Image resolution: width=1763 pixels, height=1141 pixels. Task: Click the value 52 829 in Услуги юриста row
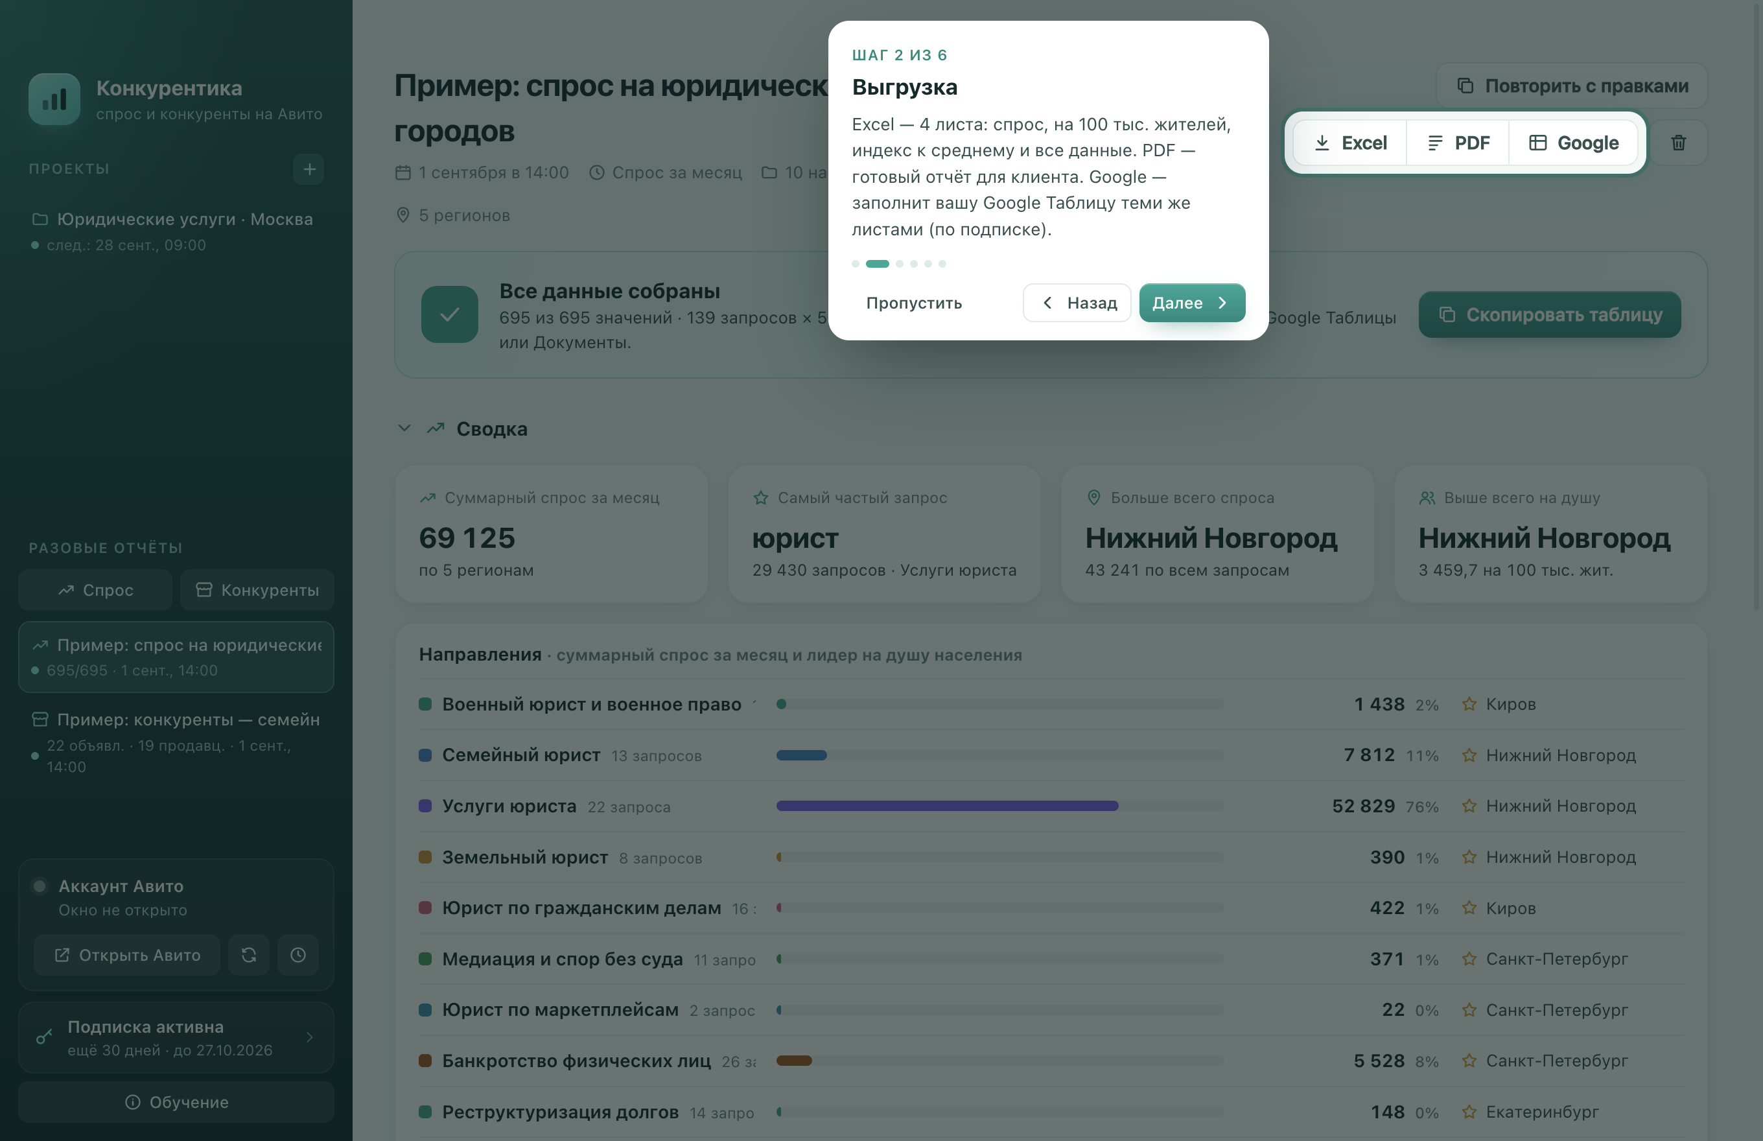(x=1364, y=805)
